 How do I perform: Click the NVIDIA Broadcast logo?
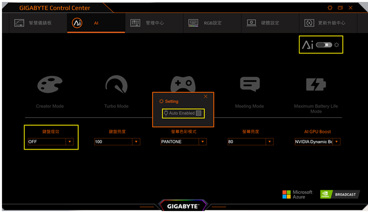point(340,195)
